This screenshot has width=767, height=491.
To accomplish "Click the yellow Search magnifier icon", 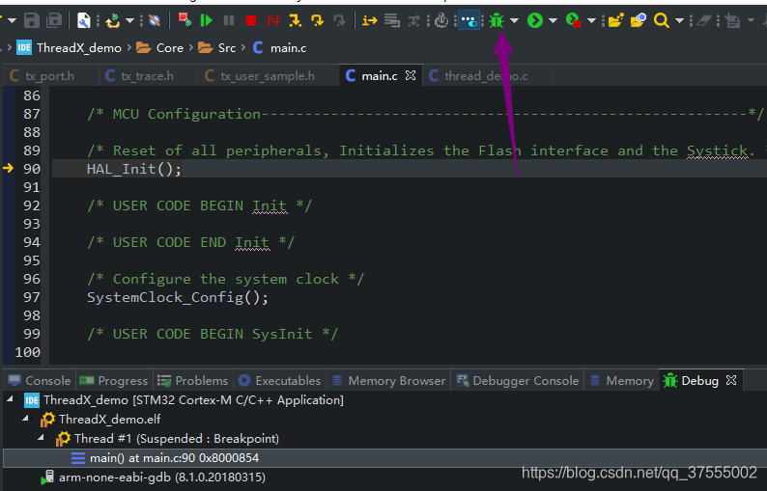I will coord(662,20).
